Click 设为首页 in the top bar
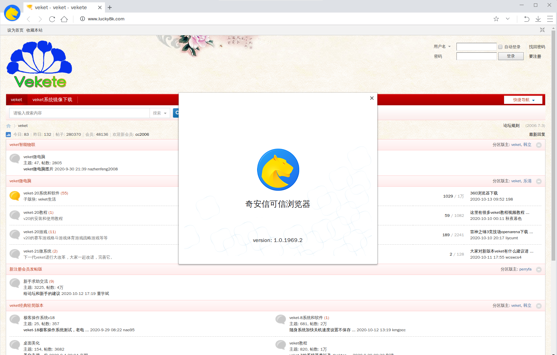The width and height of the screenshot is (557, 355). [x=15, y=30]
